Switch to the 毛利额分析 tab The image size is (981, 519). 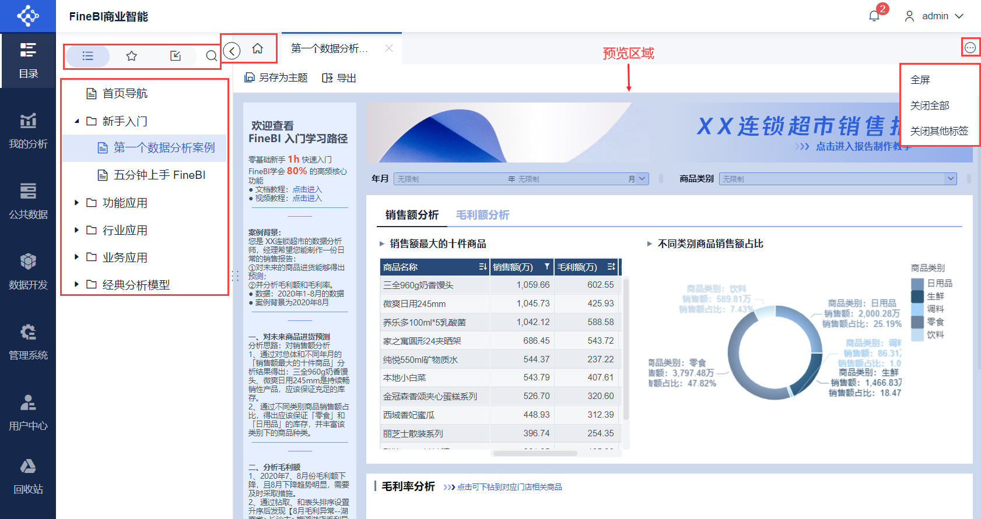tap(482, 215)
